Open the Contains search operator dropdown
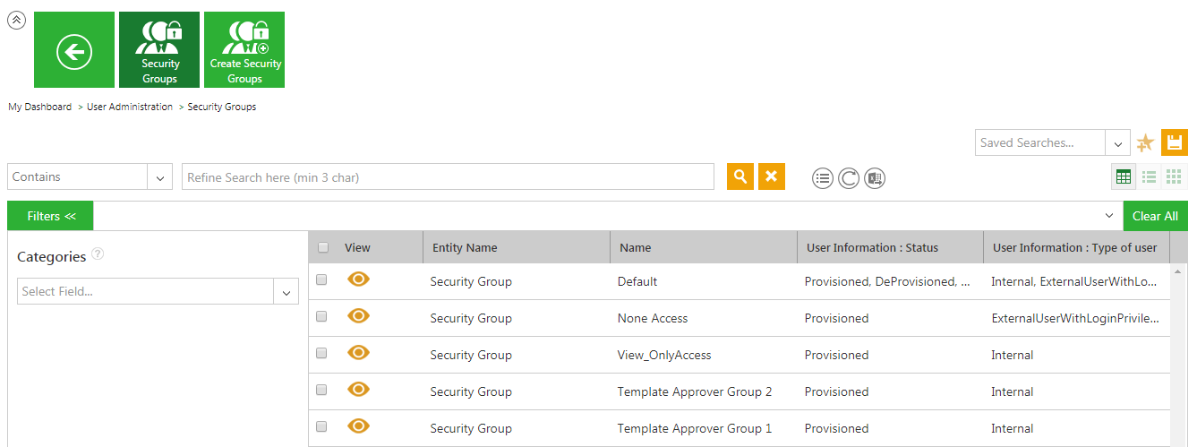Screen dimensions: 1197x447 [159, 177]
